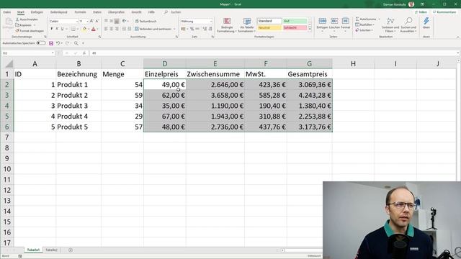
Task: Click the AutoSumme sigma icon
Action: pyautogui.click(x=357, y=19)
